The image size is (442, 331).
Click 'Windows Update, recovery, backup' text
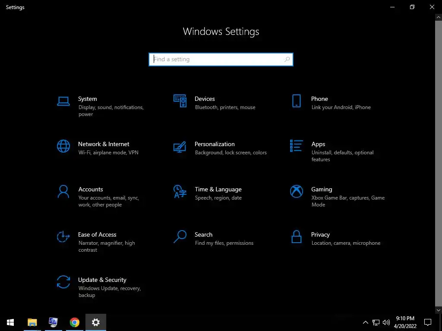pyautogui.click(x=109, y=292)
